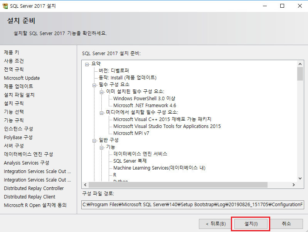Select the Microsoft Update step
The height and width of the screenshot is (232, 308).
pos(22,78)
